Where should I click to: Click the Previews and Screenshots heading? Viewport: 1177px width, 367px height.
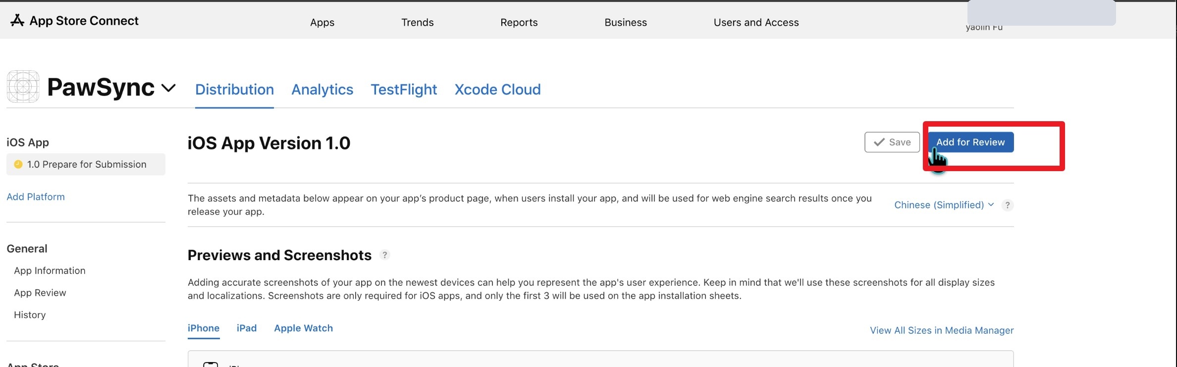click(x=279, y=255)
